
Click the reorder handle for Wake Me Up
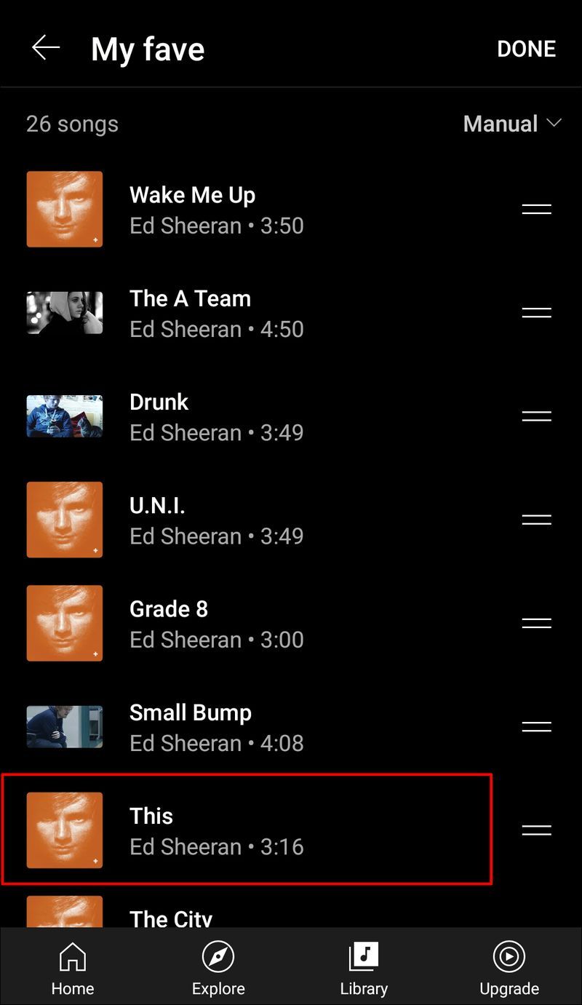tap(537, 210)
